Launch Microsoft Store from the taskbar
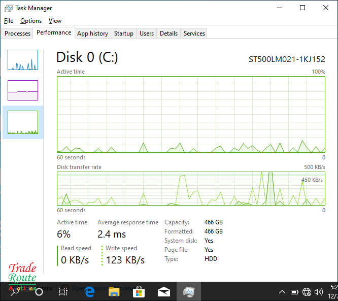 click(139, 292)
